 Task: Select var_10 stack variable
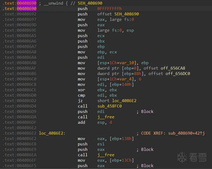(x=127, y=63)
